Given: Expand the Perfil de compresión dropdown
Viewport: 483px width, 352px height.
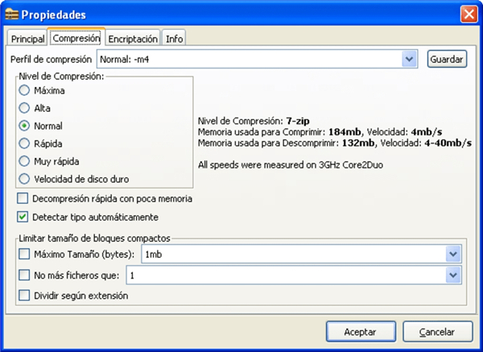Looking at the screenshot, I should [409, 59].
